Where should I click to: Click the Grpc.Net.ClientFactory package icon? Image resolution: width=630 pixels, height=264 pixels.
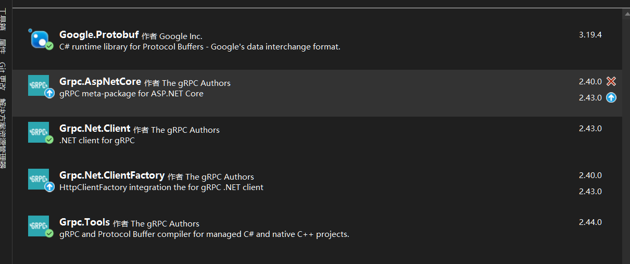[39, 179]
